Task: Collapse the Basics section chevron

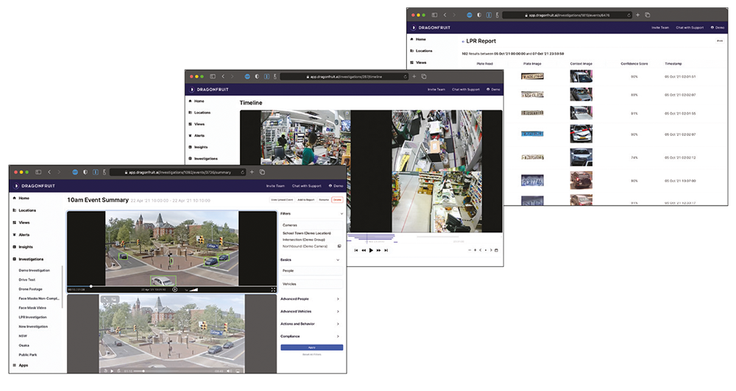Action: pos(338,259)
